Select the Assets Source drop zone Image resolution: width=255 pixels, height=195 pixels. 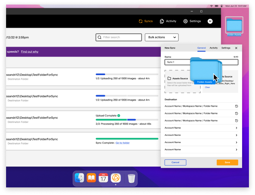(x=183, y=82)
